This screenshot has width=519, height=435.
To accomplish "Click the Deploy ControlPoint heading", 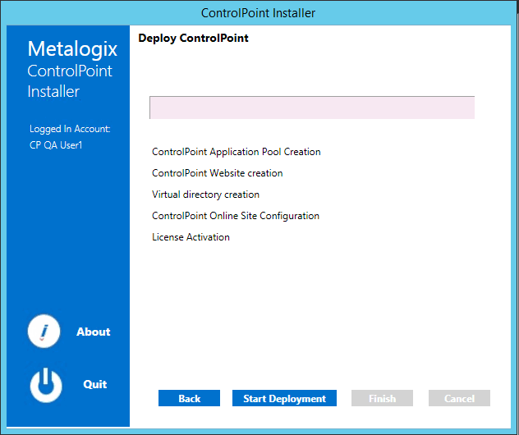I will 193,38.
